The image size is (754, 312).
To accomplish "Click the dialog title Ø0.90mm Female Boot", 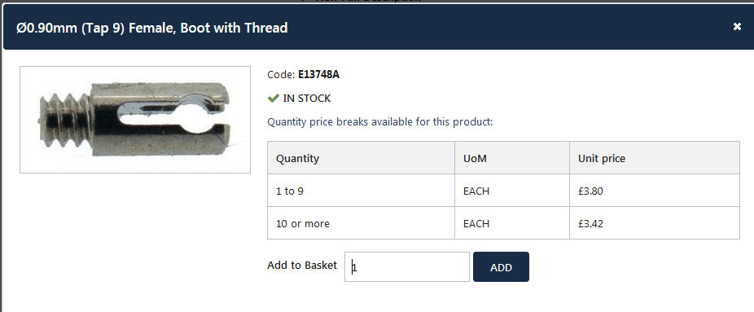I will pyautogui.click(x=152, y=28).
